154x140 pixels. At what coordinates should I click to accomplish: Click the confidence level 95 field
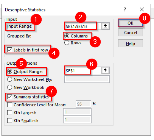click(x=83, y=104)
